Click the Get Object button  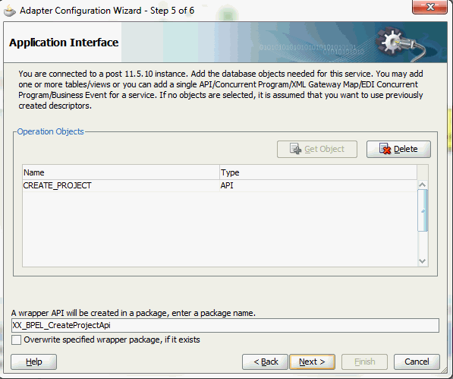317,149
